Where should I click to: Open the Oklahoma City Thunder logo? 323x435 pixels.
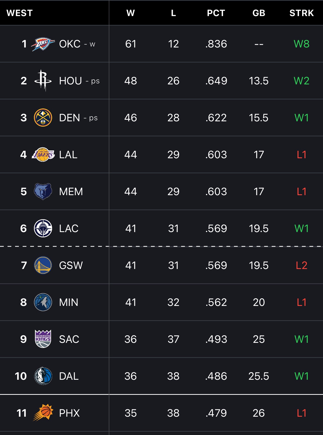pos(43,44)
